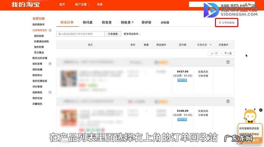This screenshot has height=147, width=264.
Task: Switch to 分阶段 tab
Action: coord(165,22)
